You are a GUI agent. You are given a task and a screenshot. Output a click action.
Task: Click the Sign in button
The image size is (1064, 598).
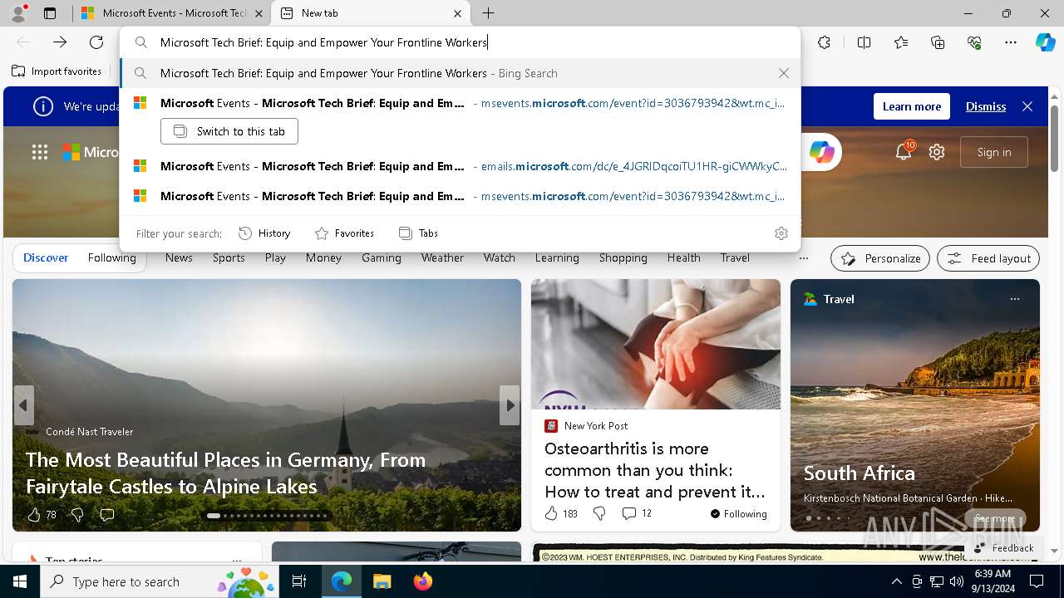tap(994, 152)
